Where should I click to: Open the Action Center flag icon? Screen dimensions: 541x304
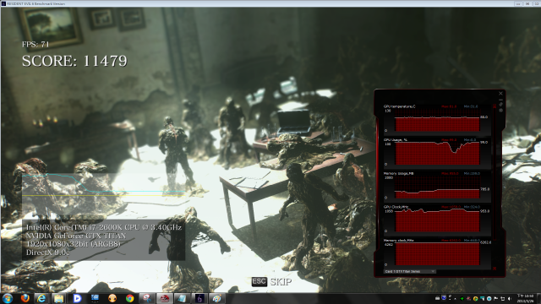[x=496, y=298]
